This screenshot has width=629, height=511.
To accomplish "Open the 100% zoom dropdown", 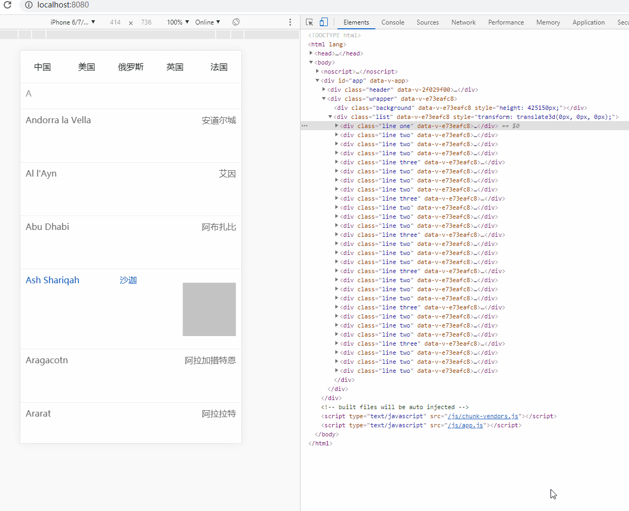I will tap(178, 22).
